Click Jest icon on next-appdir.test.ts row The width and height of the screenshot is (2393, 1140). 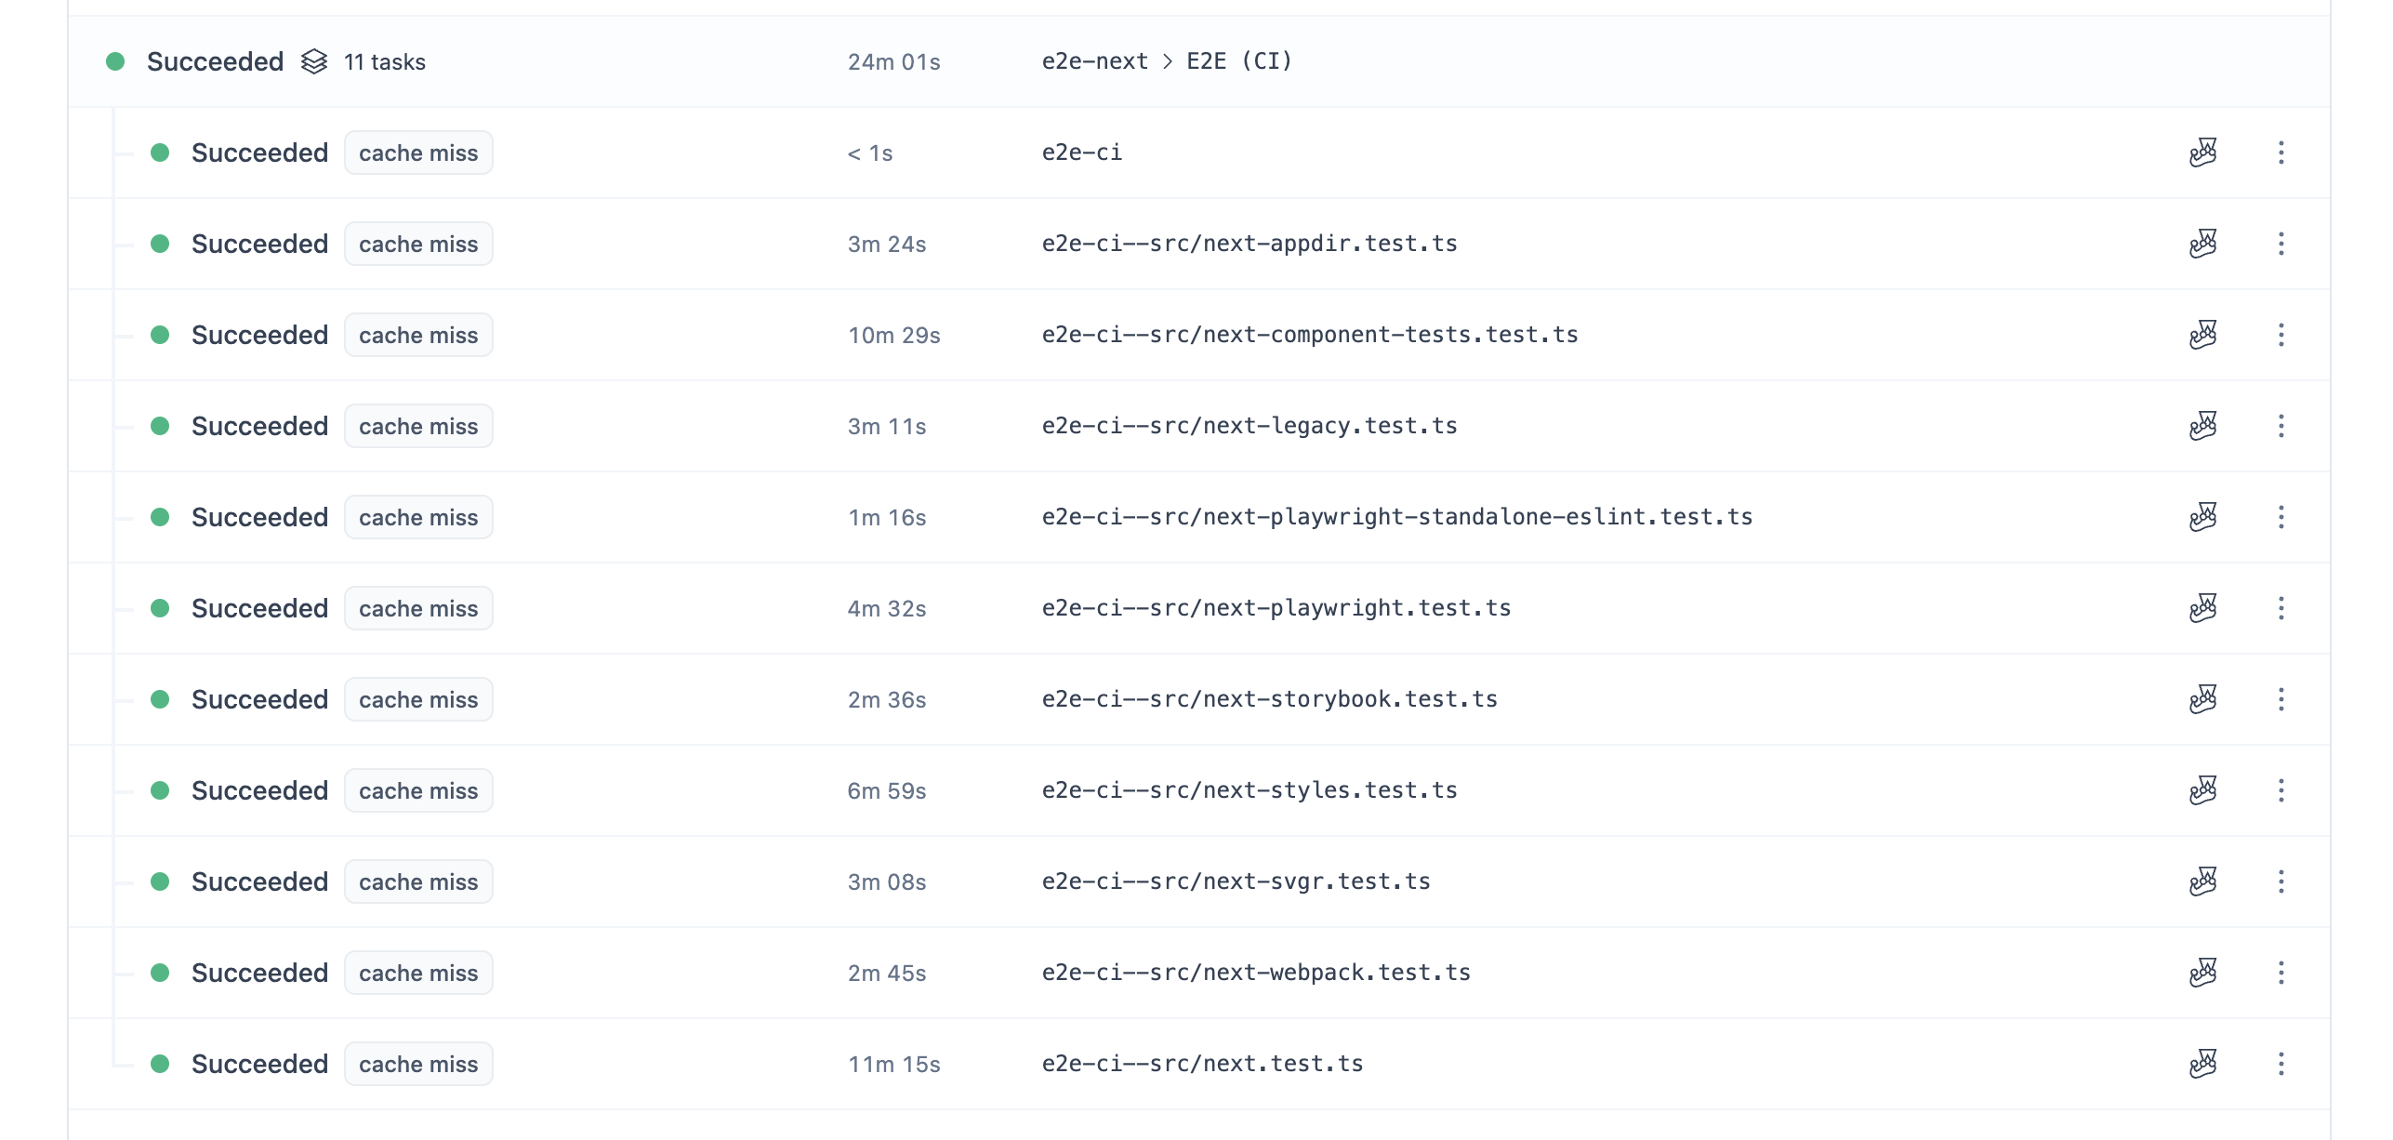[x=2202, y=244]
